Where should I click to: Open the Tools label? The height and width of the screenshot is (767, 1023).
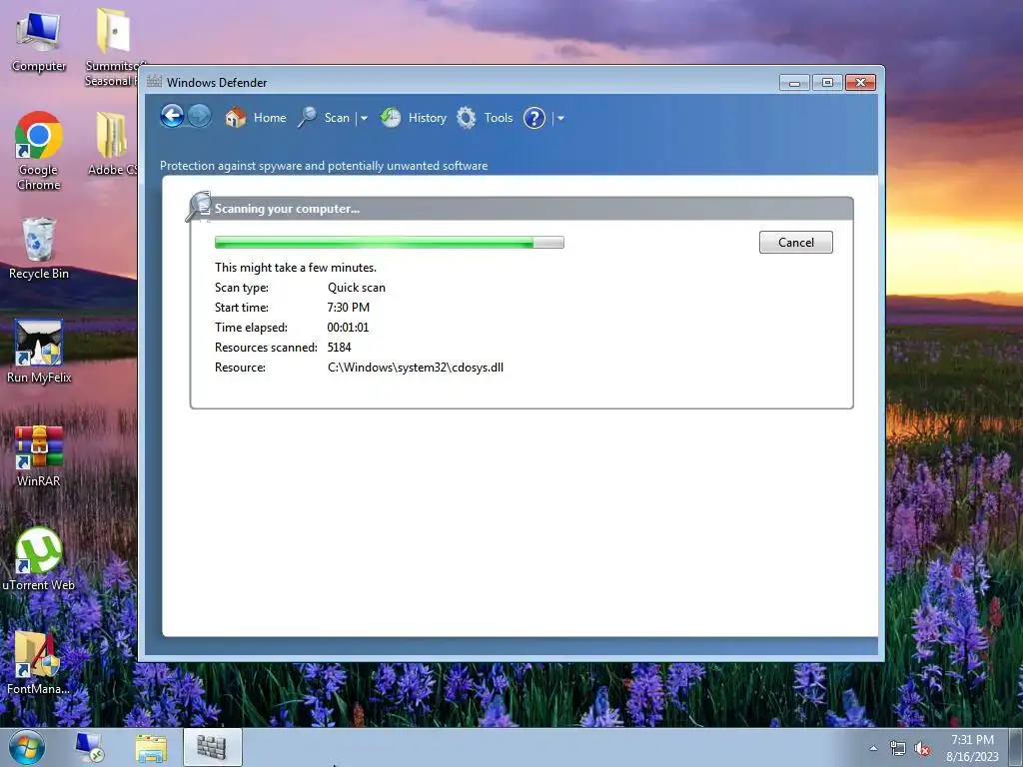pos(499,118)
